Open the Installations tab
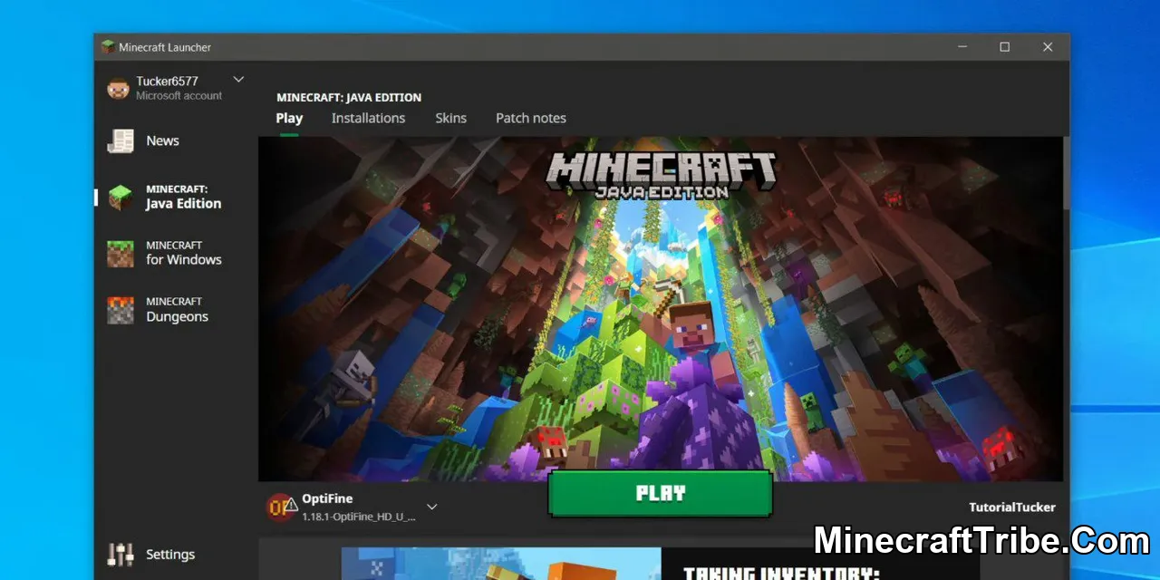1160x580 pixels. [368, 118]
